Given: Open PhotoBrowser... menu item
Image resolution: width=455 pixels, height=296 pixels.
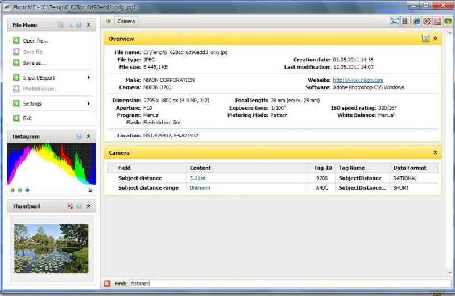Looking at the screenshot, I should (41, 89).
